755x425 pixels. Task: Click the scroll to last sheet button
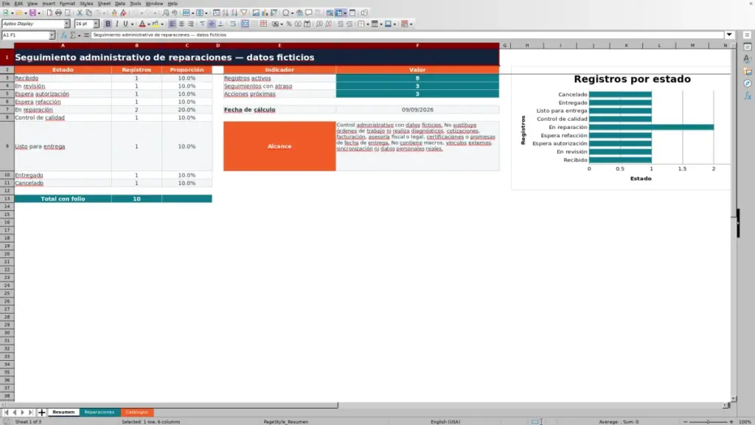[x=30, y=412]
